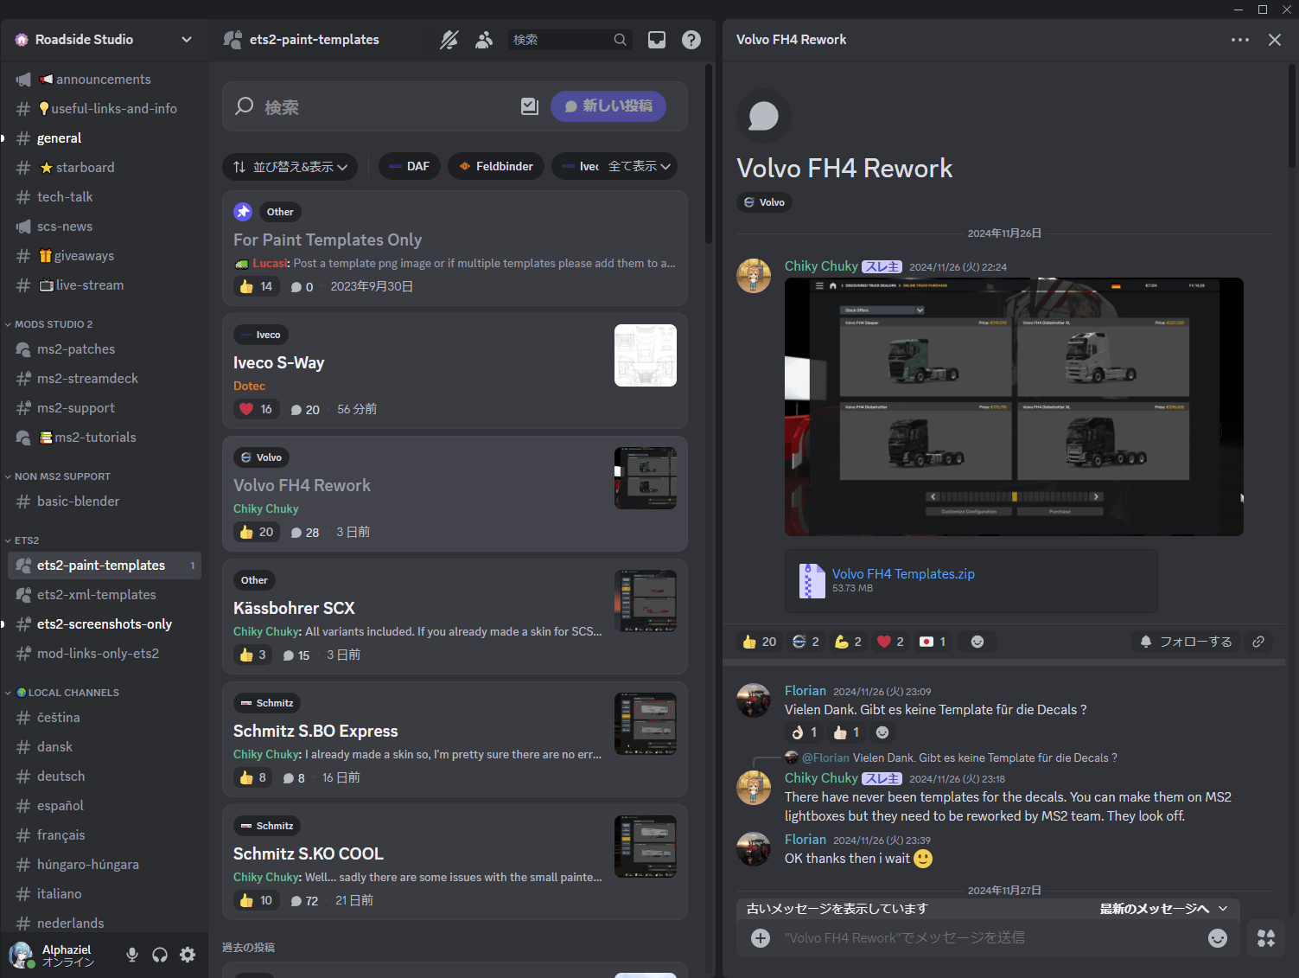Click the add attachment plus button
1299x978 pixels.
pyautogui.click(x=761, y=938)
